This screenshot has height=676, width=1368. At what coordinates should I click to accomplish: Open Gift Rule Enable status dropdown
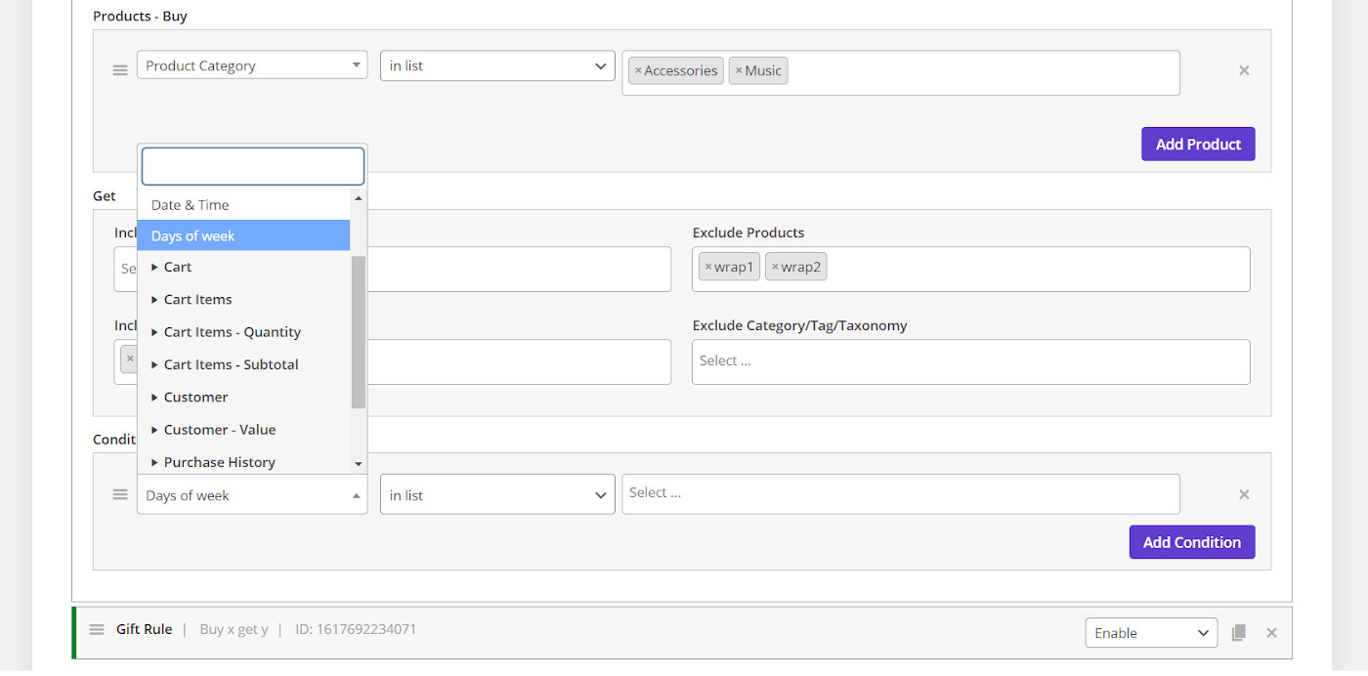(1151, 633)
